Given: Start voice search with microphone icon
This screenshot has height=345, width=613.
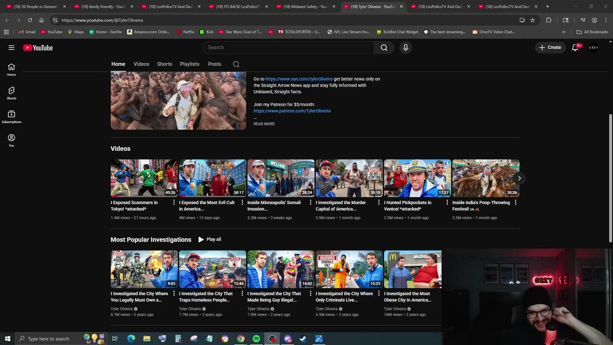Looking at the screenshot, I should (x=406, y=47).
